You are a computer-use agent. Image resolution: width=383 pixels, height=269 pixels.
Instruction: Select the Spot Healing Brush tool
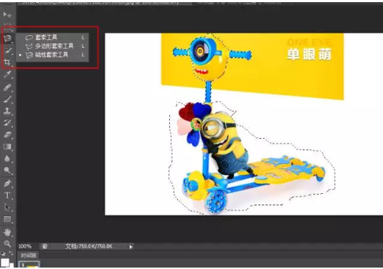coord(8,87)
